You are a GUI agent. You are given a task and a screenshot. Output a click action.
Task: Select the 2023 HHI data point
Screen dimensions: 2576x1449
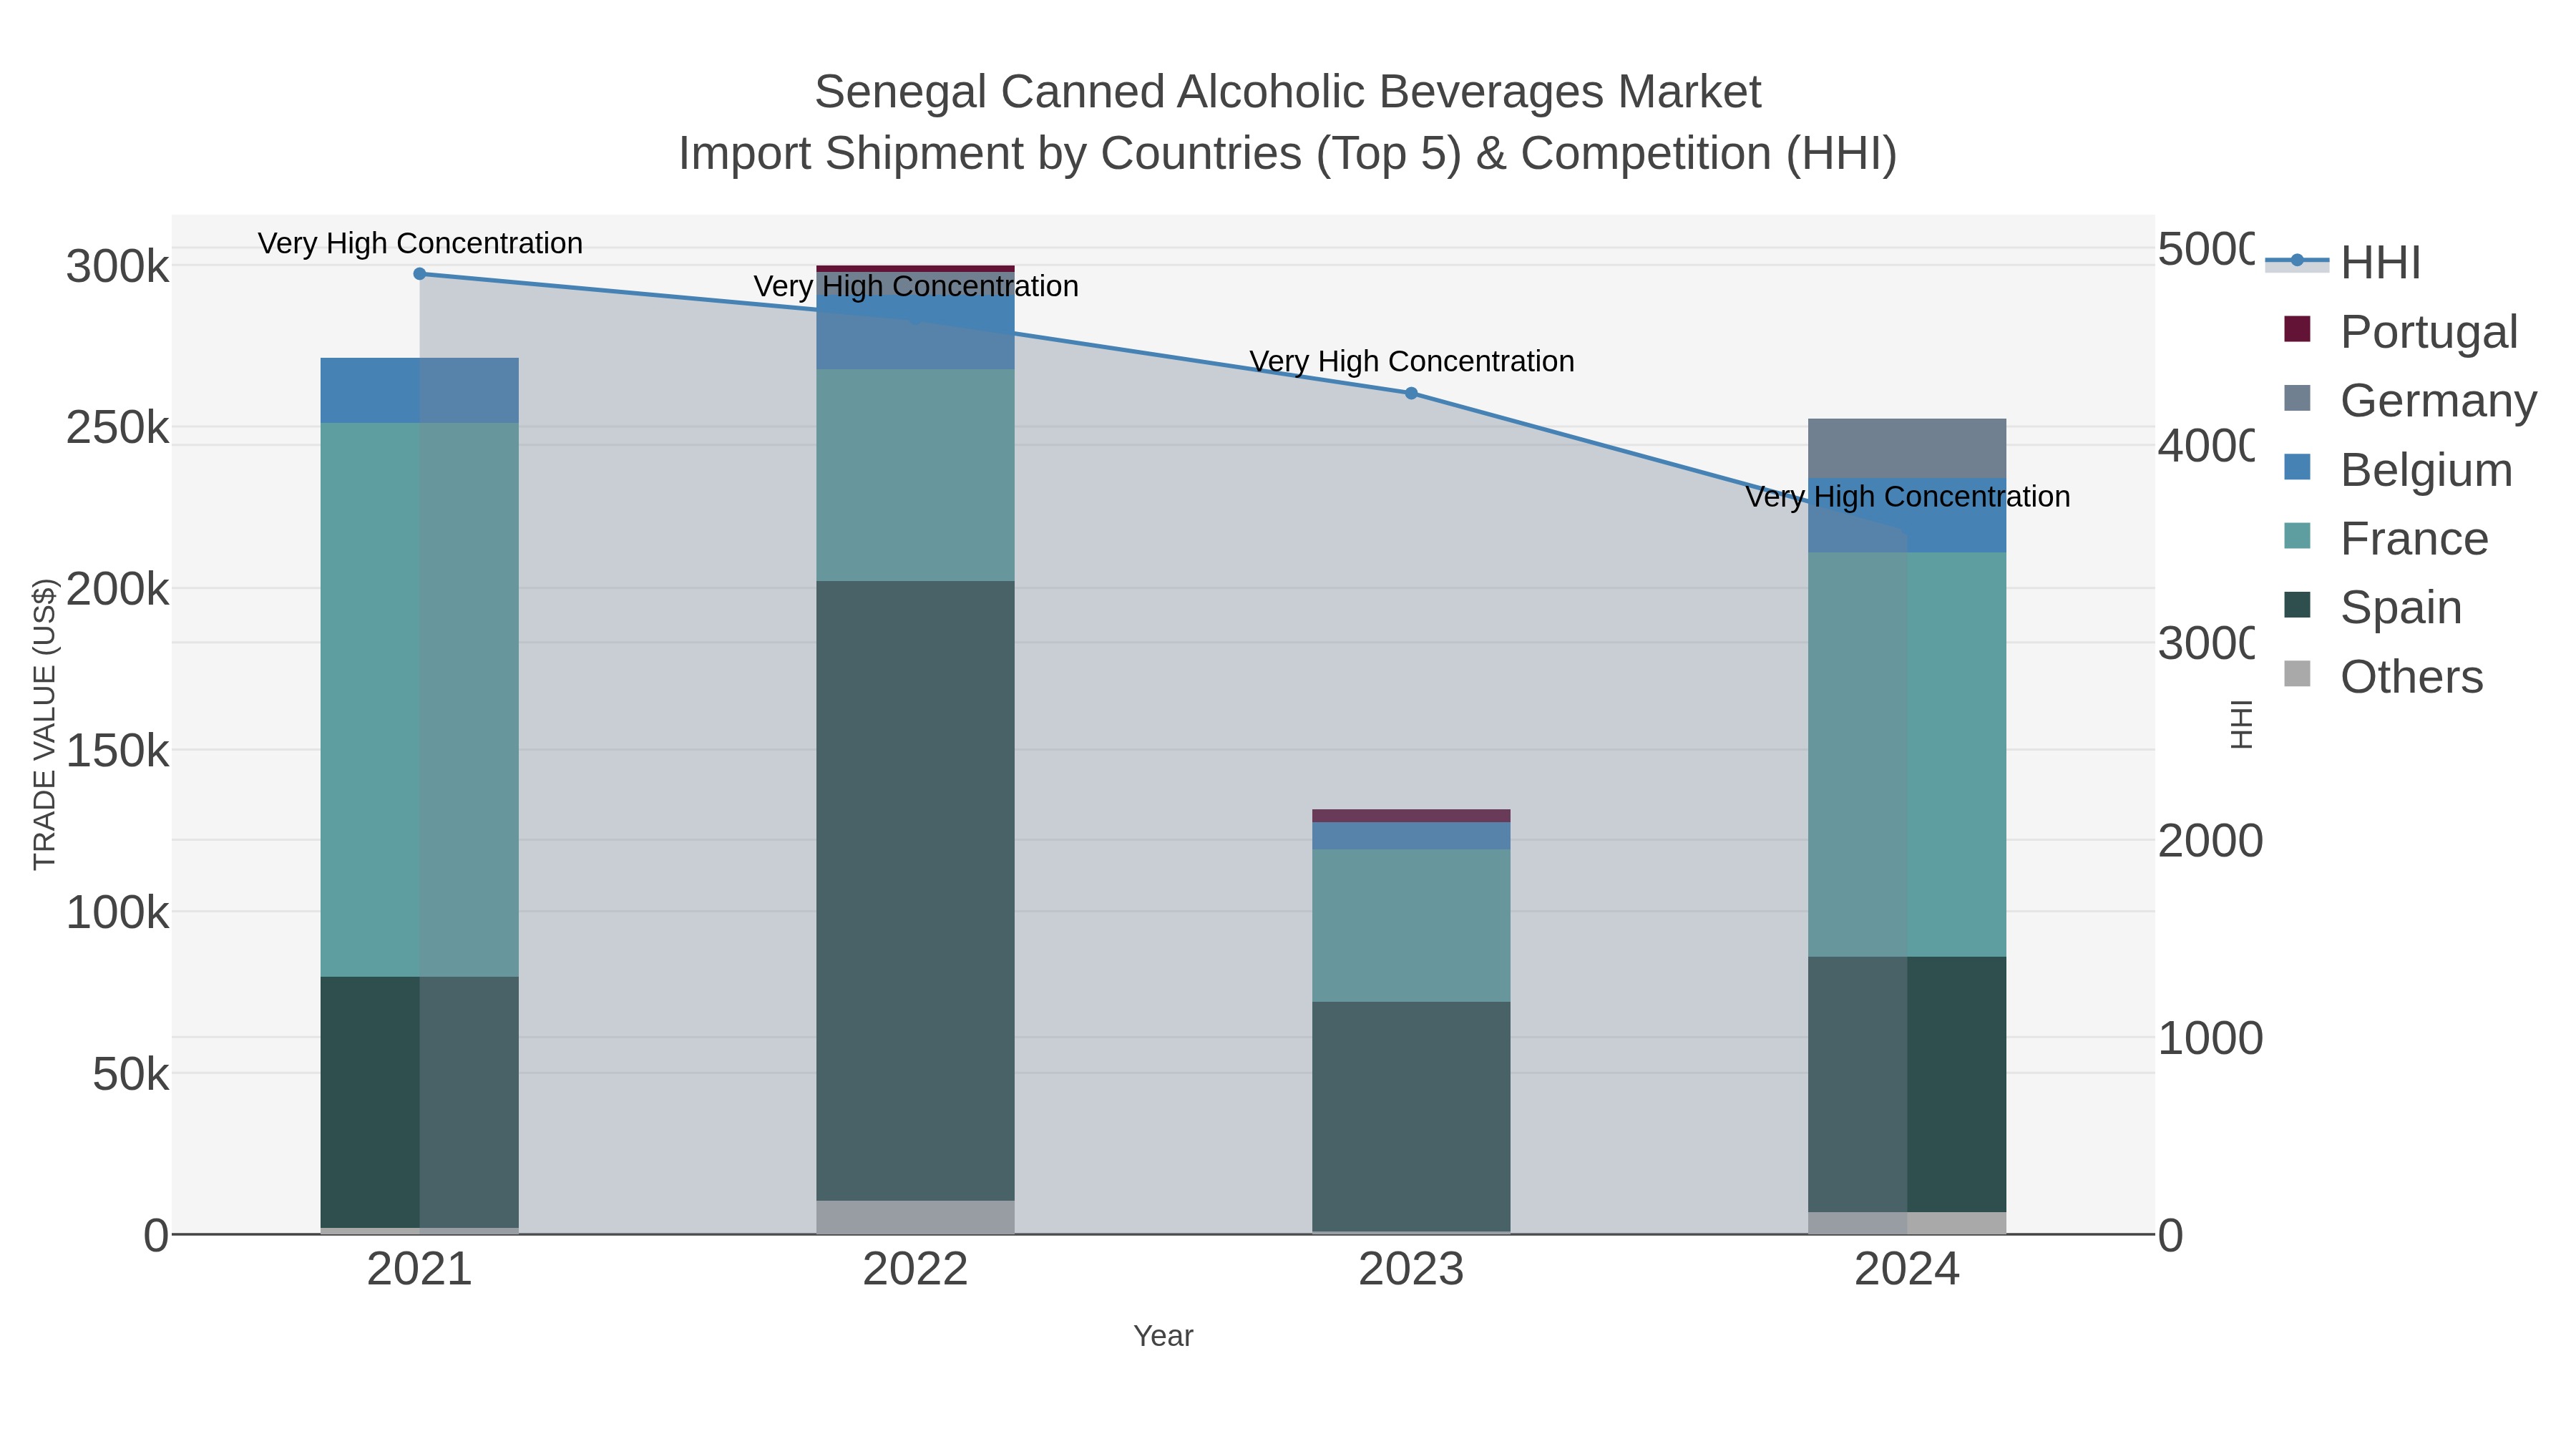(x=1411, y=394)
